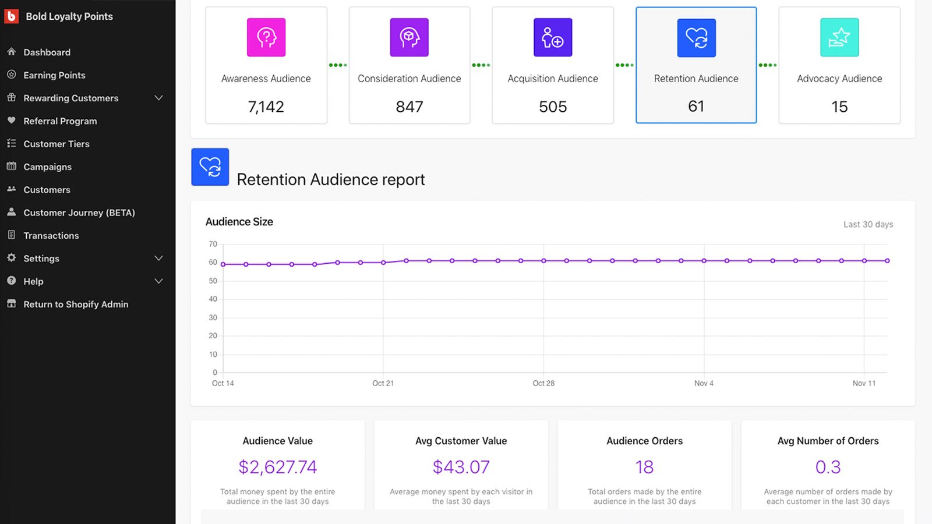This screenshot has height=524, width=932.
Task: Open Earning Points in the sidebar
Action: point(54,75)
